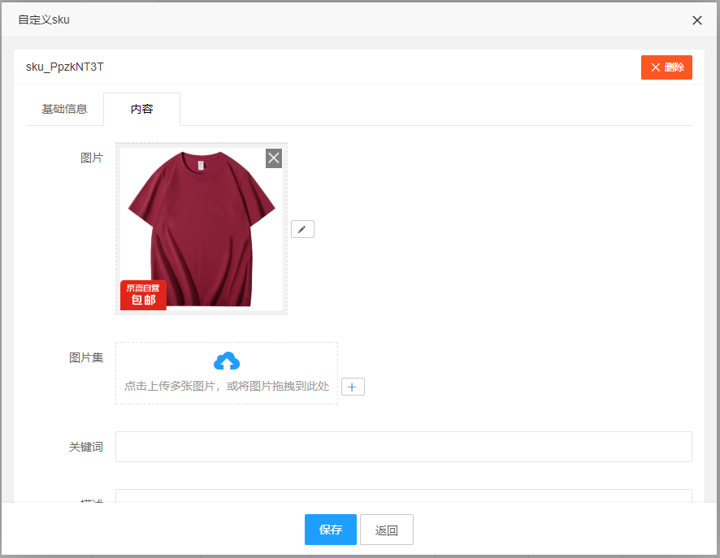Click the 京喜自营 包邮 badge on image
The height and width of the screenshot is (558, 720).
click(x=143, y=295)
